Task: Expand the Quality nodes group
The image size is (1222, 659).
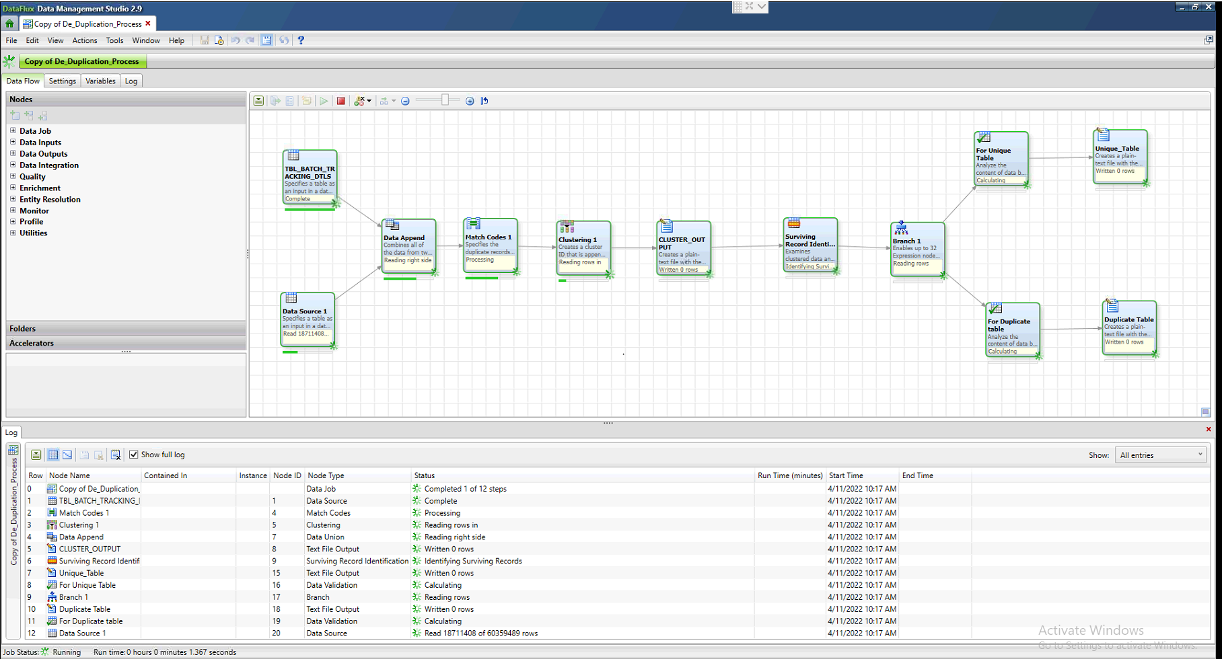Action: coord(12,176)
